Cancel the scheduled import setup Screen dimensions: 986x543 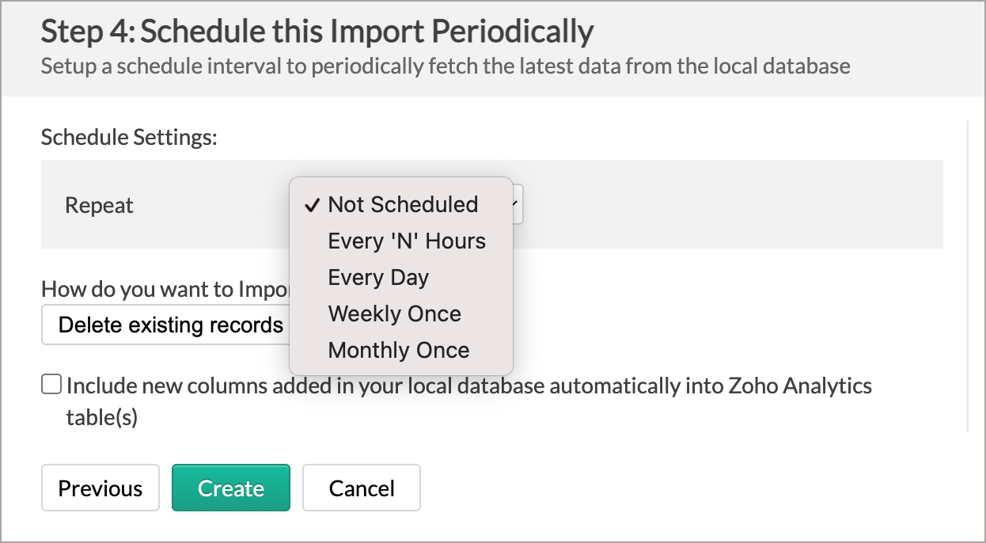pos(361,488)
